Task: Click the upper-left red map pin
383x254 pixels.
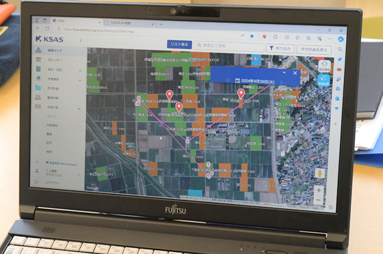Action: click(x=170, y=95)
